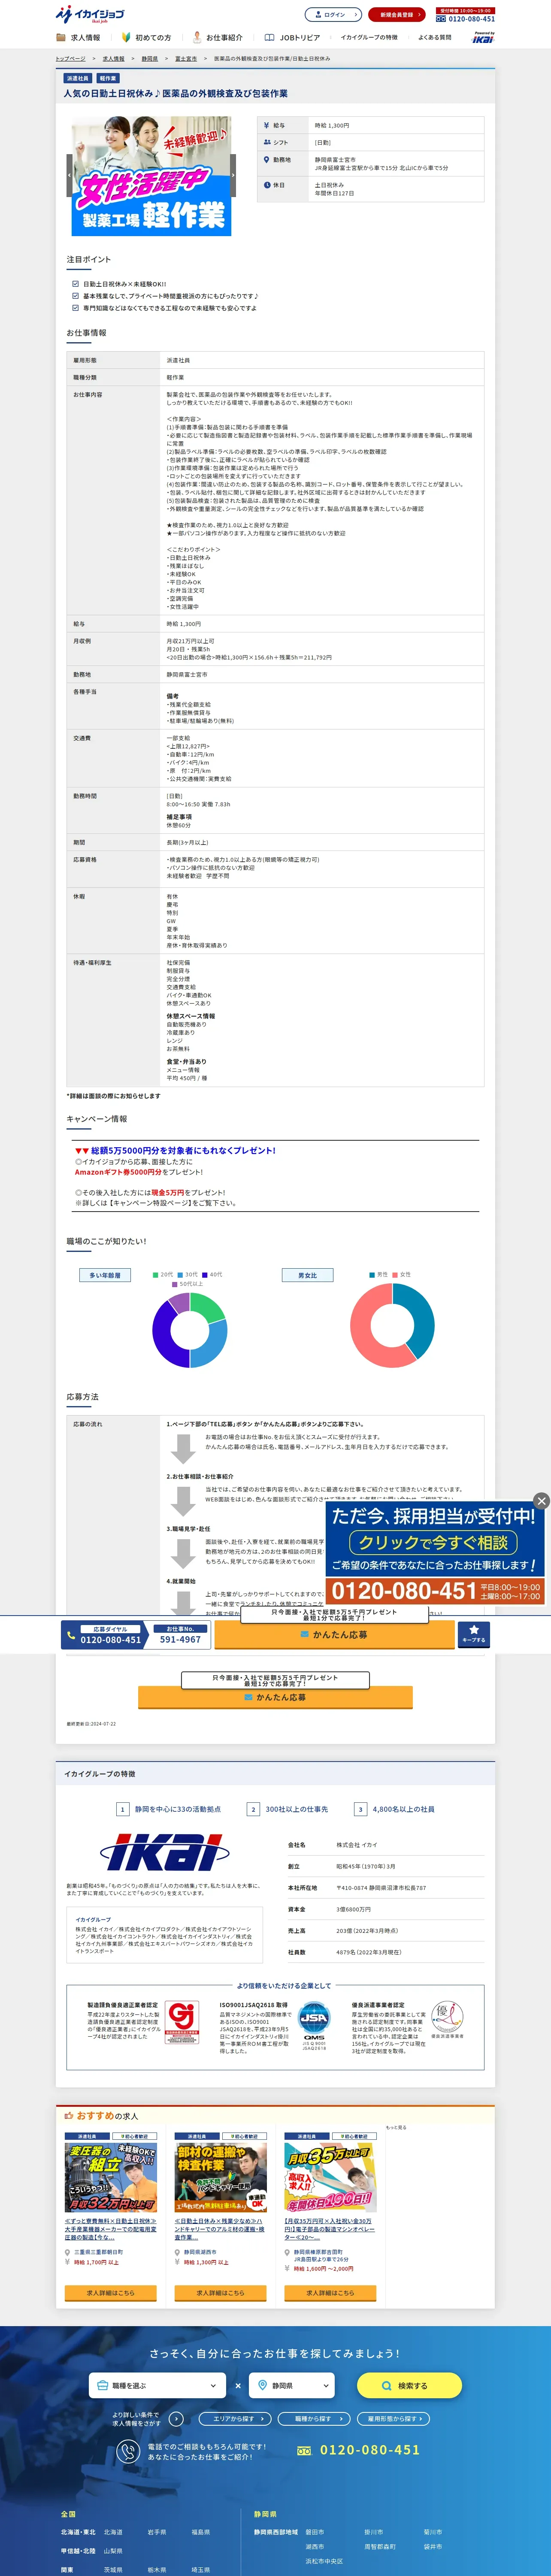Click 求人詳細はこちら for 榛原郡吉田町 job

[330, 2293]
